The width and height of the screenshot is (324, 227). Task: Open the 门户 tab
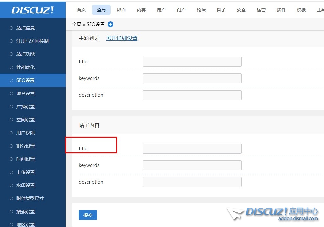tap(181, 10)
